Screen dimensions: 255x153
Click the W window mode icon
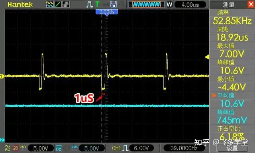tap(169, 4)
